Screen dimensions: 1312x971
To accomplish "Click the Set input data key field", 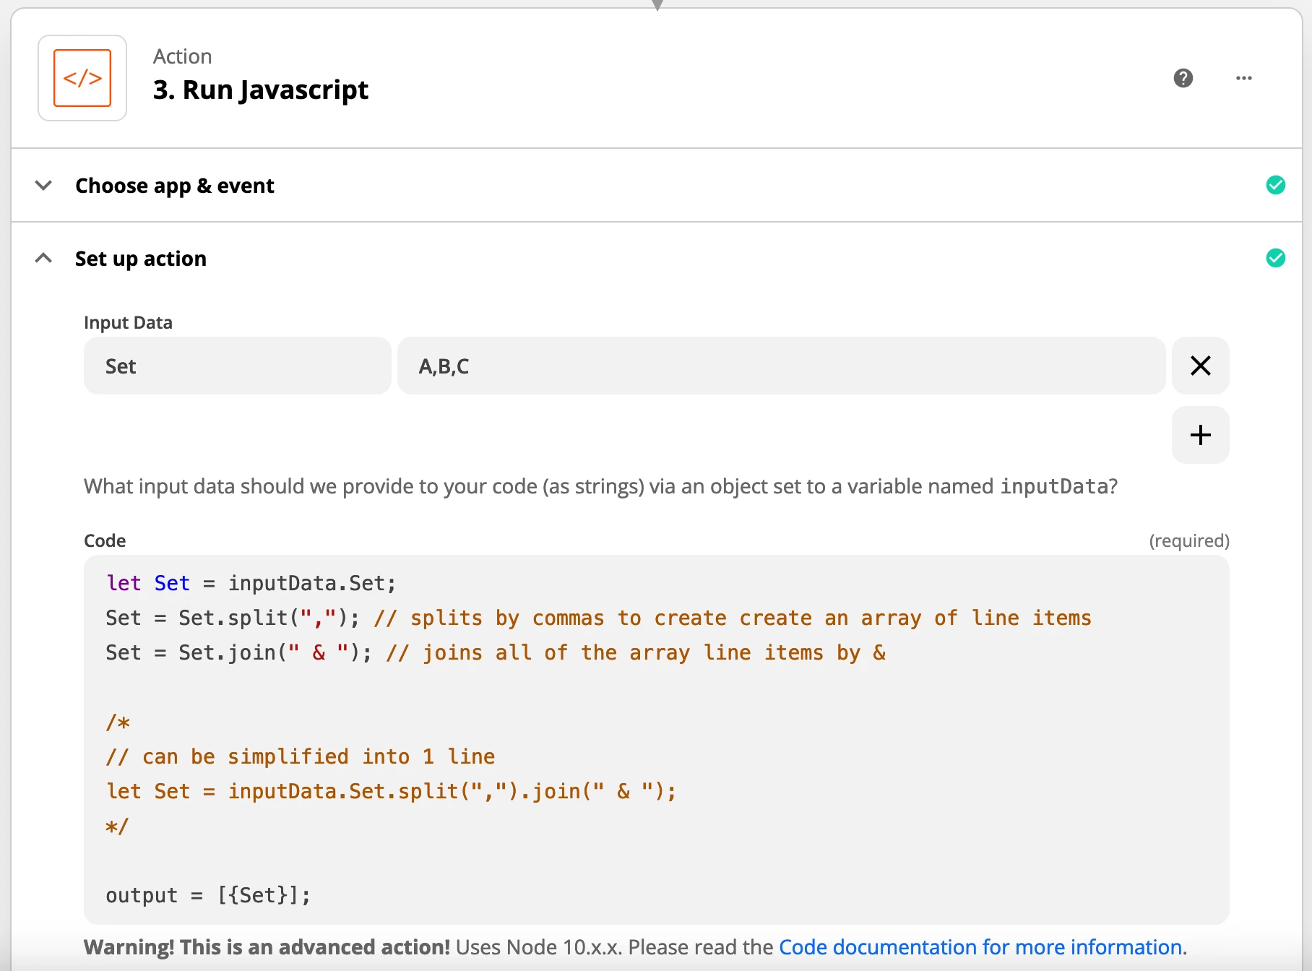I will [237, 366].
